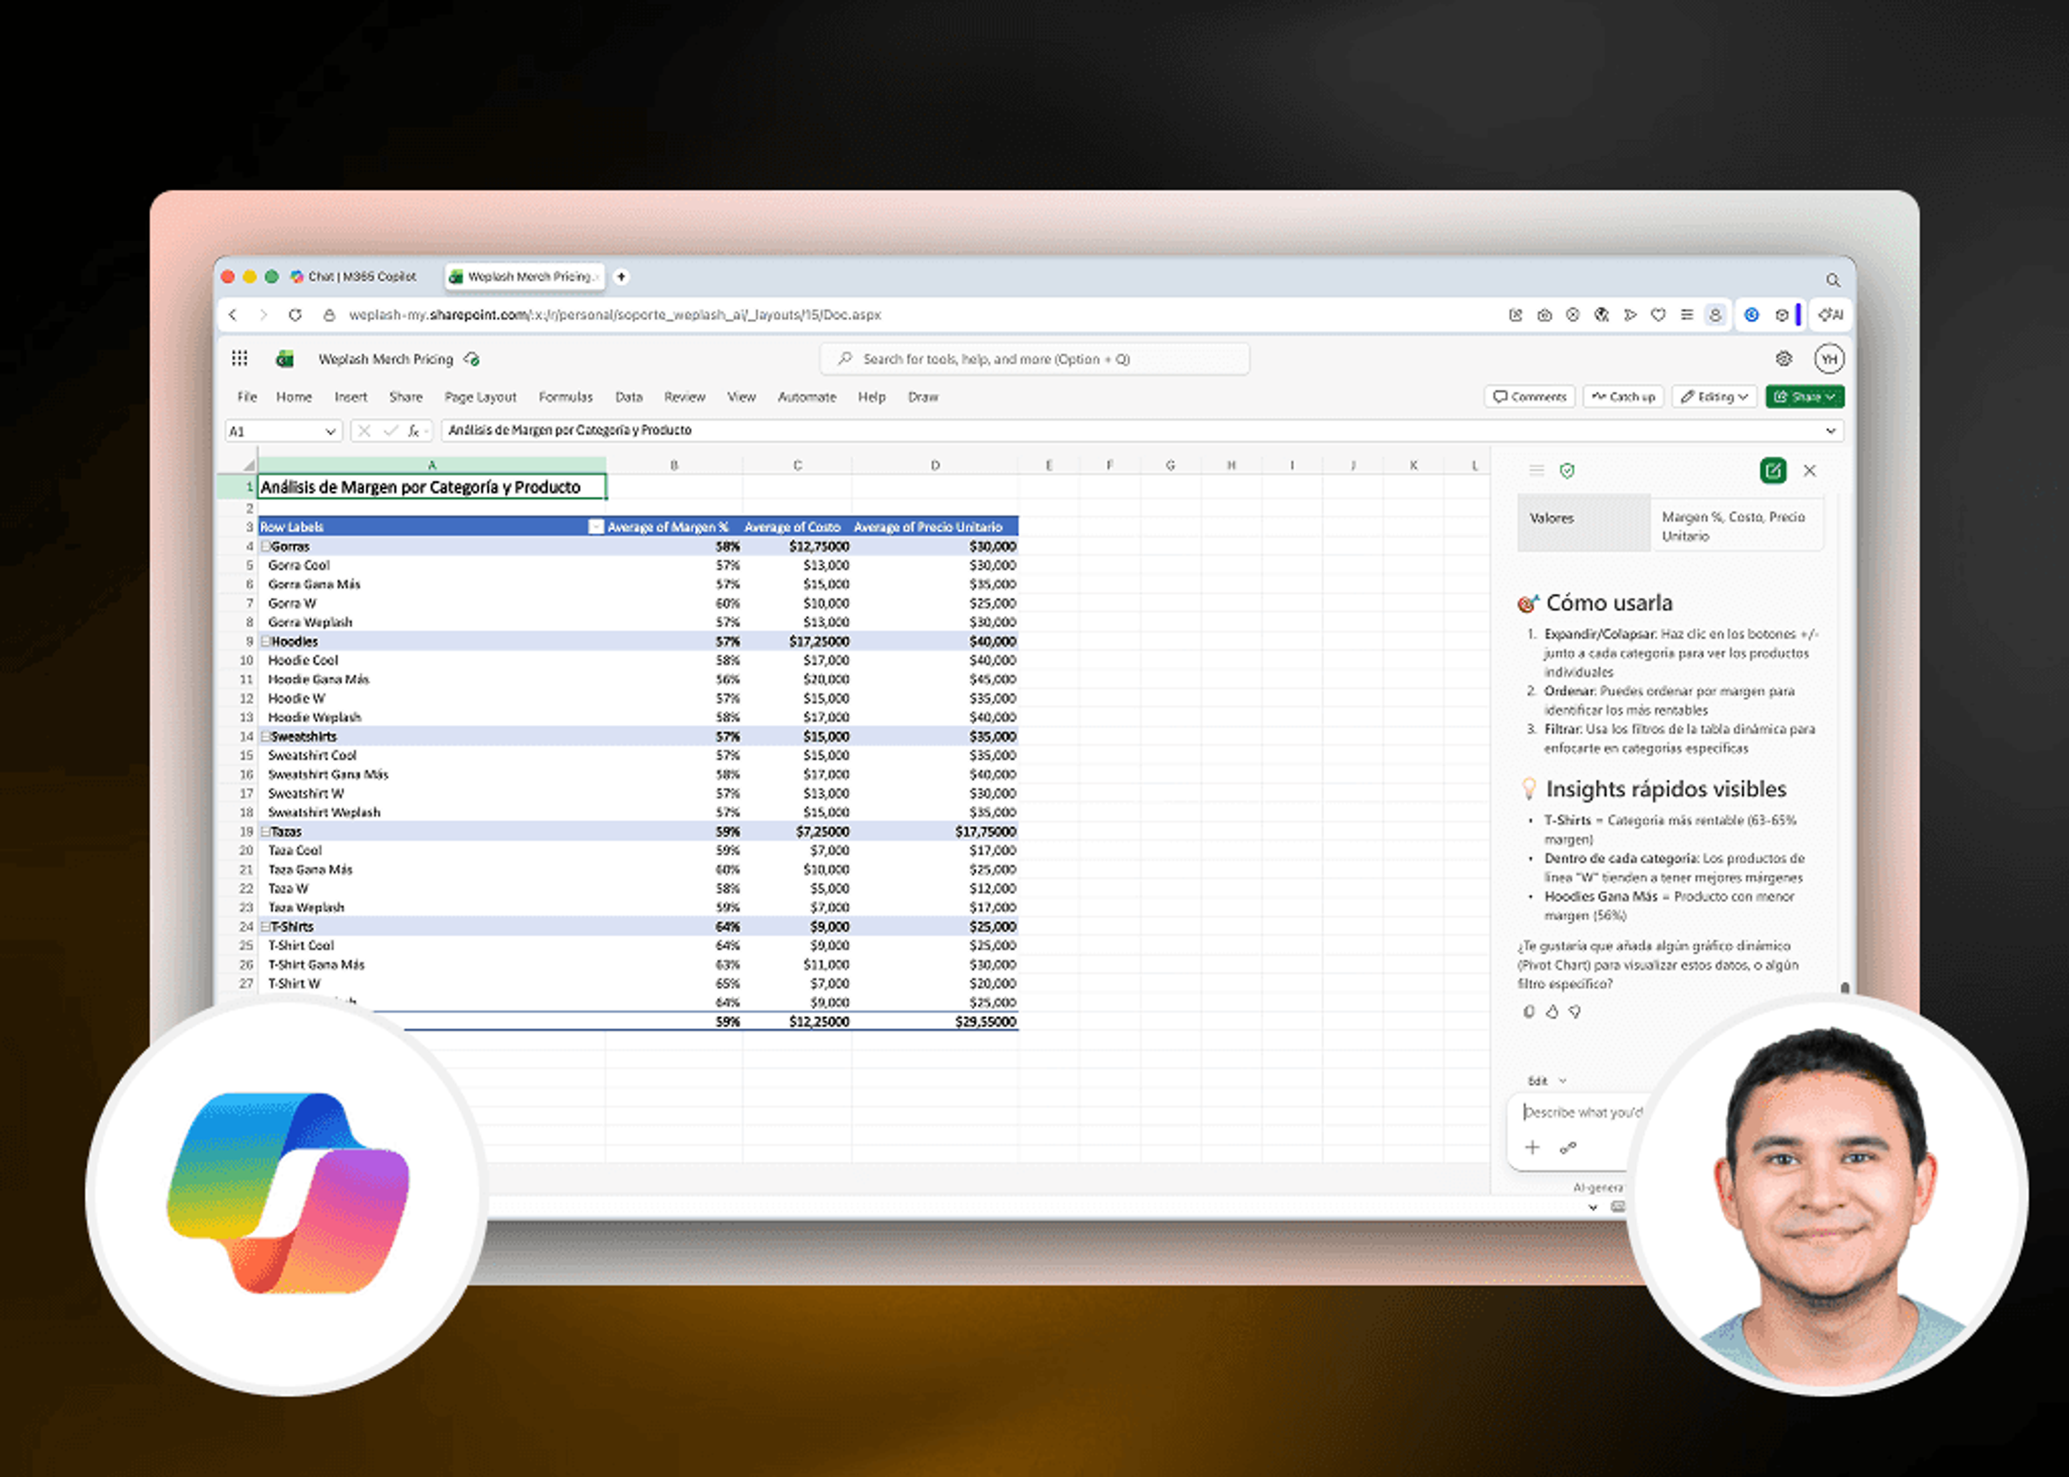2069x1477 pixels.
Task: Open the Editing mode dropdown
Action: [x=1714, y=397]
